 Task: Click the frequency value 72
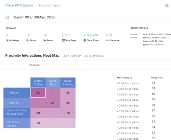coord(153,83)
